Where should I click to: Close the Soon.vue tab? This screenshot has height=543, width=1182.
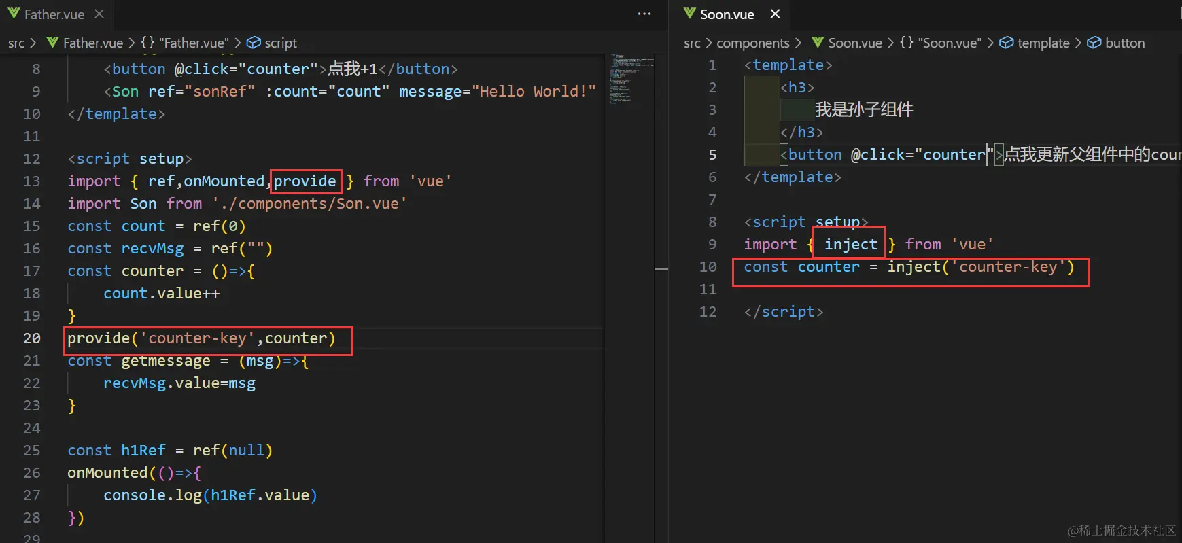click(775, 14)
